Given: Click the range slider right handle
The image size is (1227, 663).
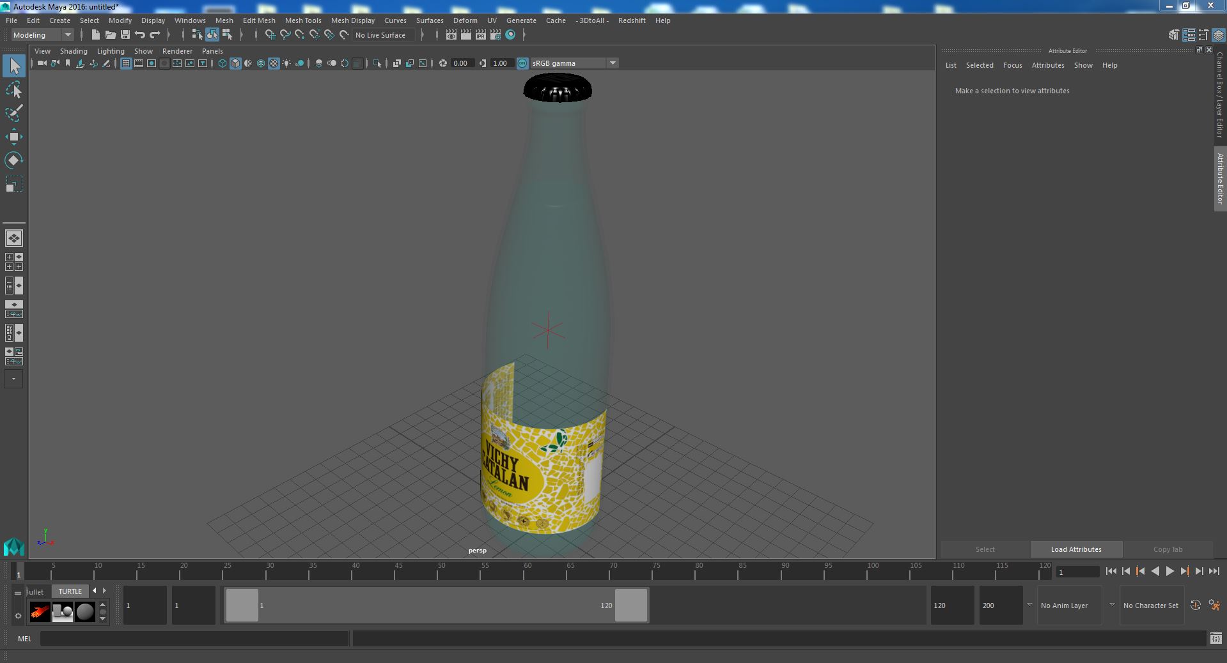Looking at the screenshot, I should click(631, 605).
